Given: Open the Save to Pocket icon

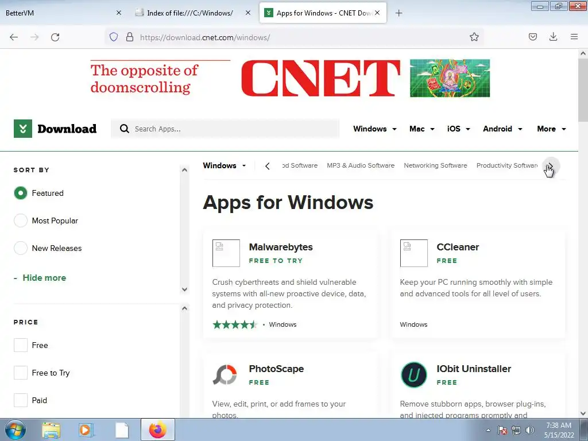Looking at the screenshot, I should tap(532, 37).
